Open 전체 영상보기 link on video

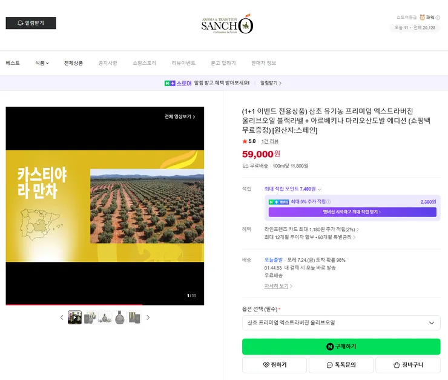pyautogui.click(x=180, y=116)
